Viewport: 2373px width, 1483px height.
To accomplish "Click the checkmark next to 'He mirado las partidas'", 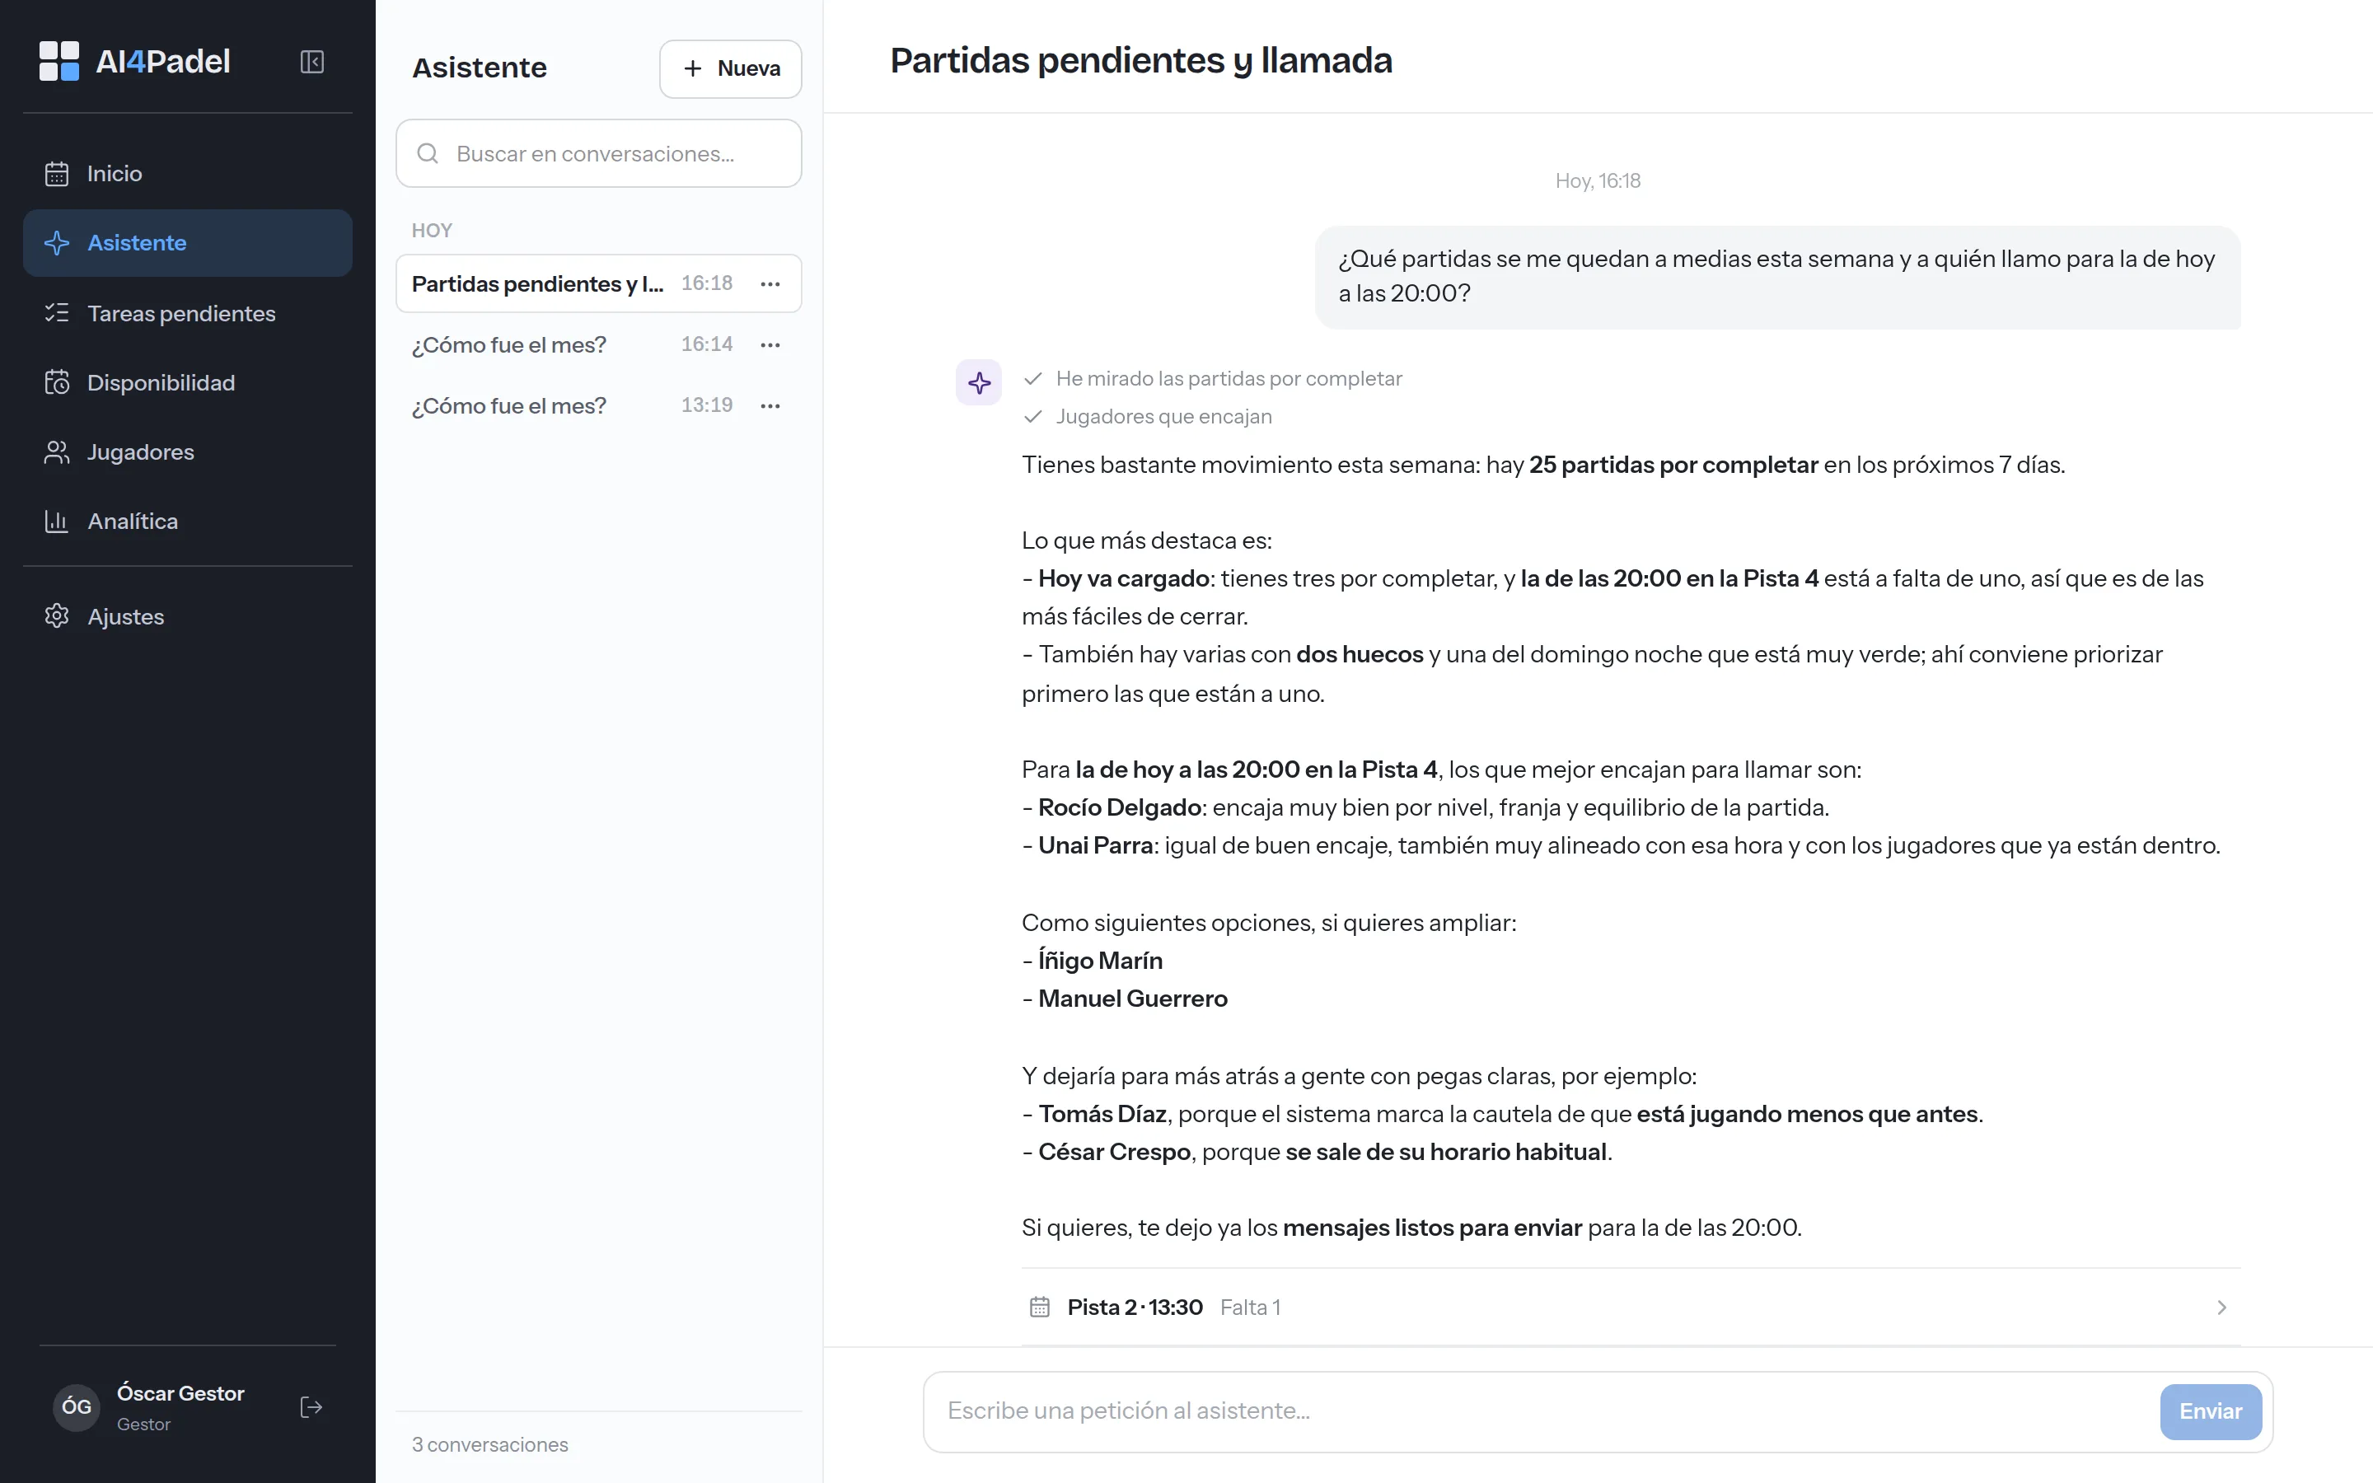I will tap(1032, 379).
